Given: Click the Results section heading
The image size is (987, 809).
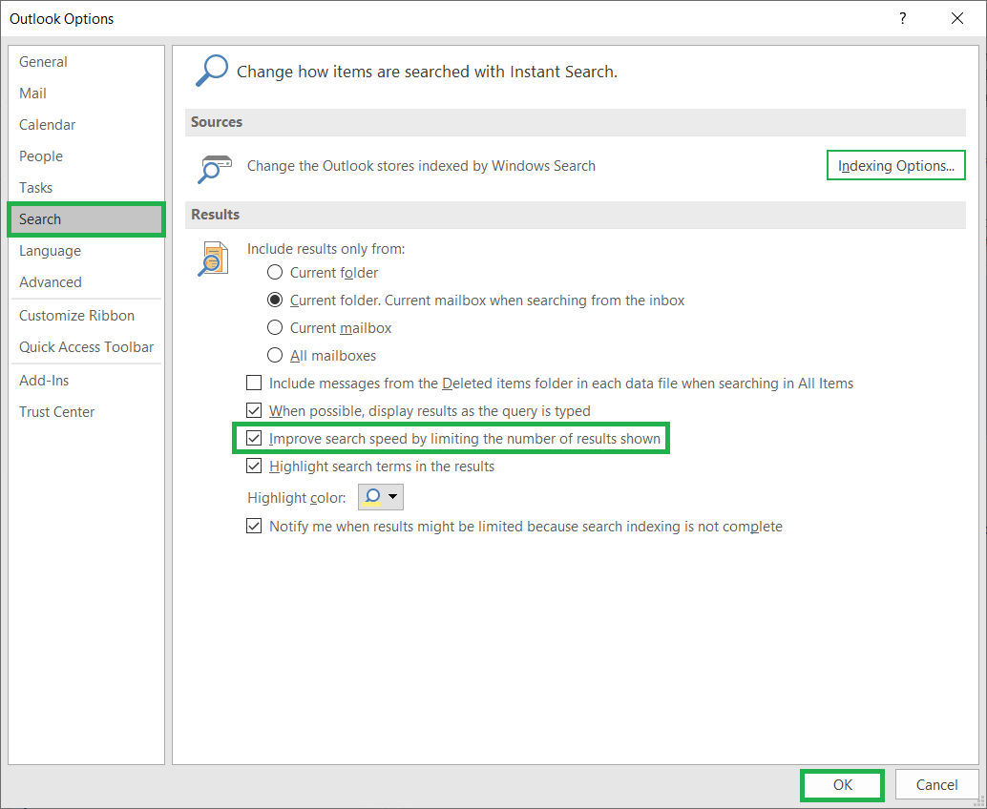Looking at the screenshot, I should coord(216,214).
